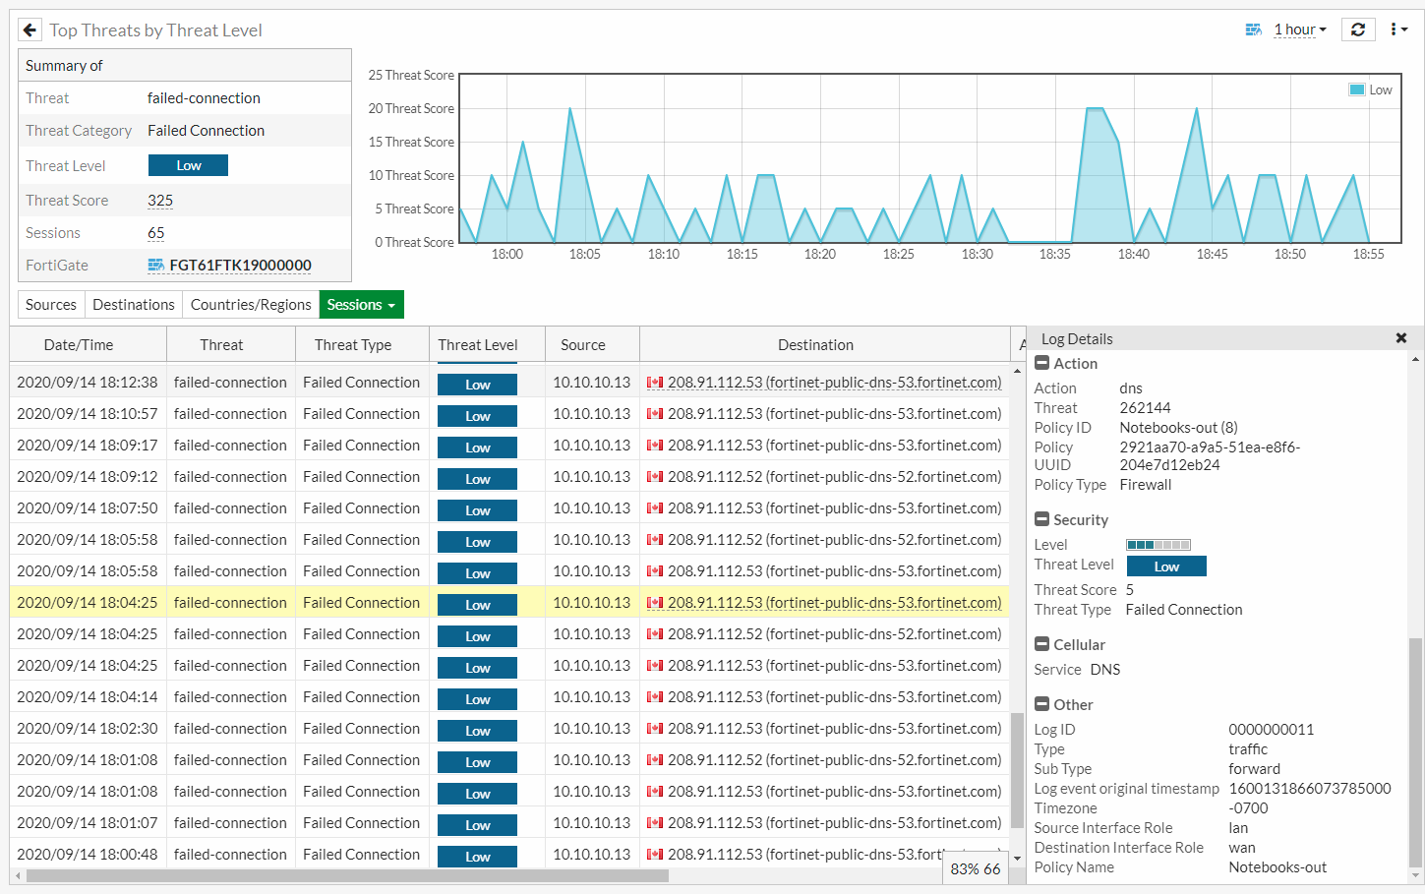Open the Threat Score link showing 325
The width and height of the screenshot is (1425, 894).
(159, 200)
